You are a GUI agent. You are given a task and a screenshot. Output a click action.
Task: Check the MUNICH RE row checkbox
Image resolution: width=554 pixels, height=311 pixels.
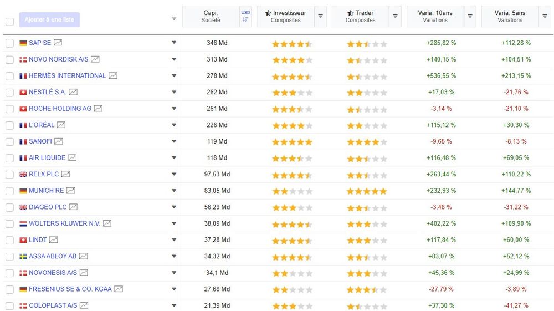tap(9, 191)
